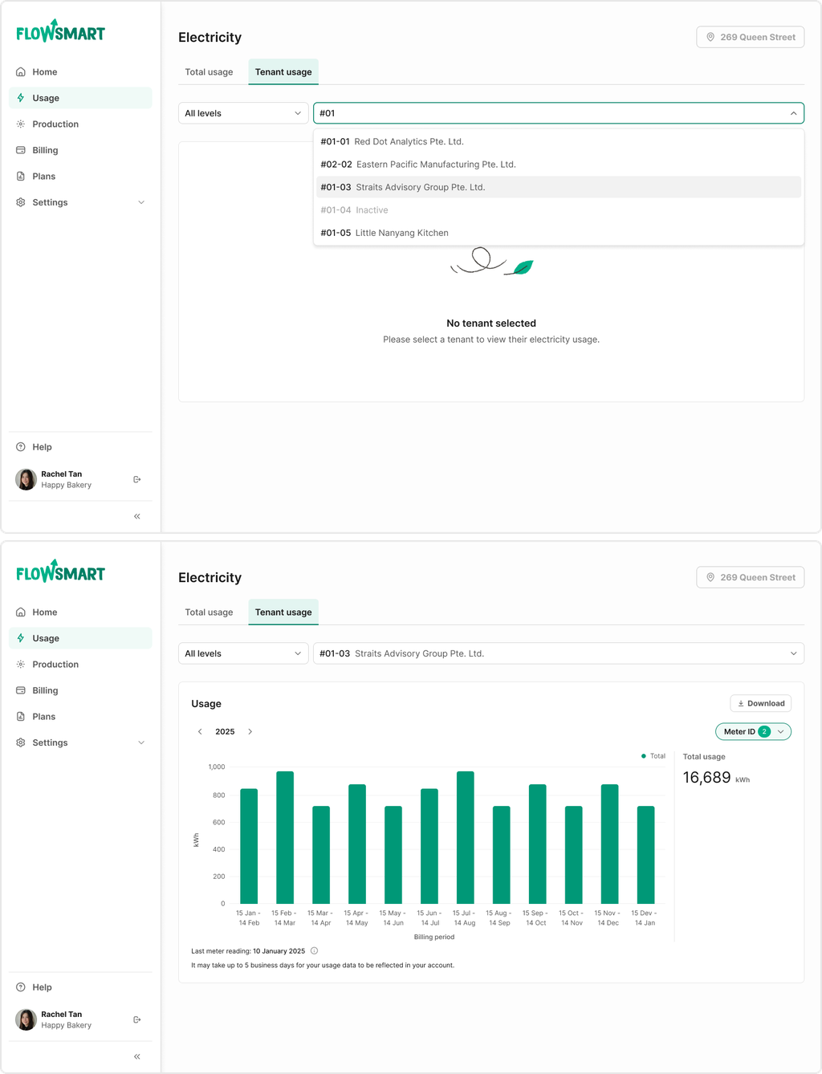Click the Help question-mark icon
Image resolution: width=822 pixels, height=1074 pixels.
(19, 447)
